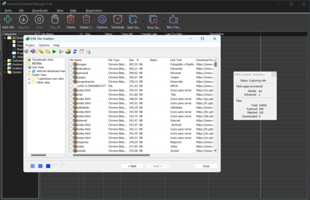Check the box for imagen file
The height and width of the screenshot is (200, 310).
[71, 64]
